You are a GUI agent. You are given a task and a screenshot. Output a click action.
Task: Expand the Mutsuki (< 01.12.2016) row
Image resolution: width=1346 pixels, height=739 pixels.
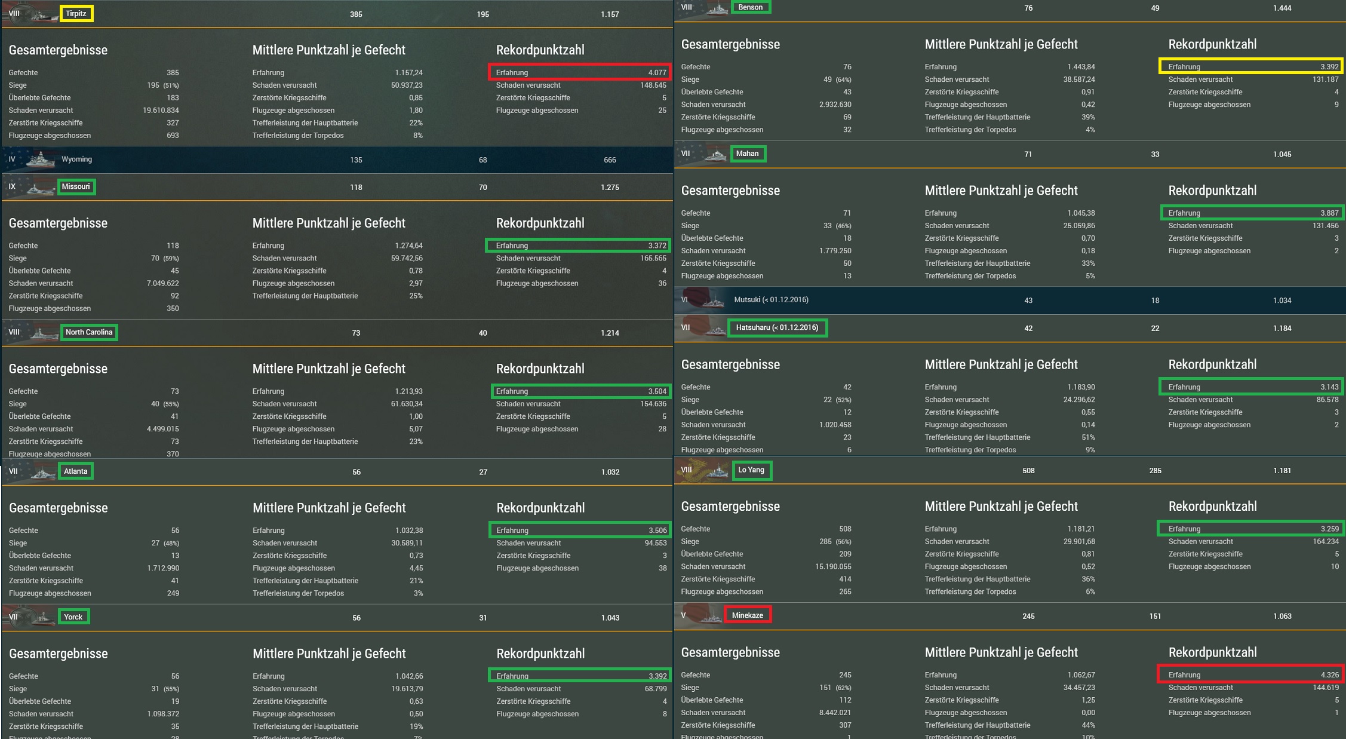click(x=770, y=300)
